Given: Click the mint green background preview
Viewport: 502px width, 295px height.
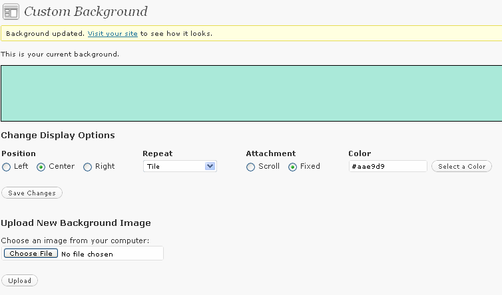Looking at the screenshot, I should [251, 93].
